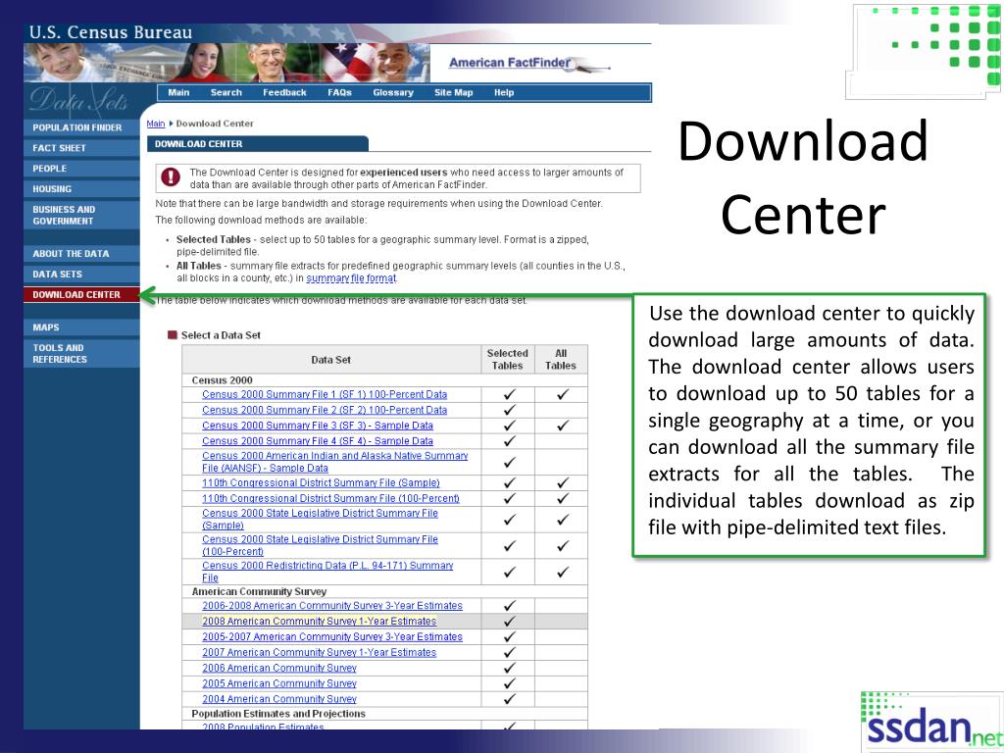The height and width of the screenshot is (753, 1004).
Task: Open 2005-2007 ACS 3-Year Estimates link
Action: click(x=332, y=637)
